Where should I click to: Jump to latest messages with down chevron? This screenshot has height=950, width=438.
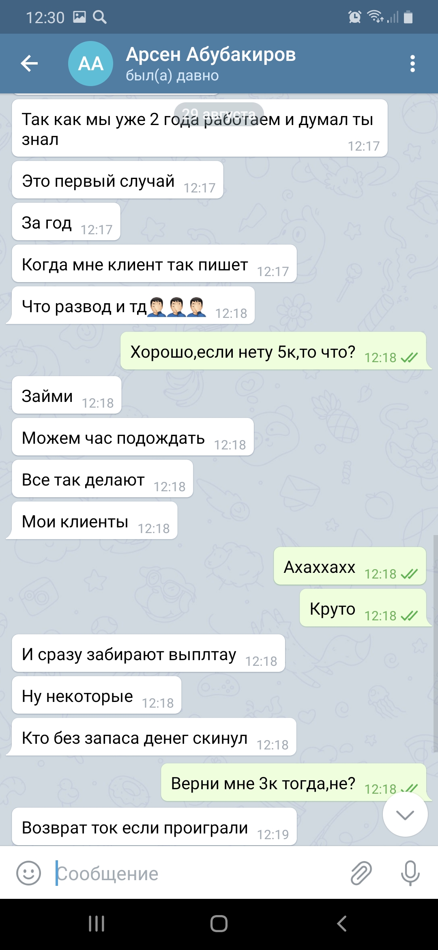coord(405,814)
